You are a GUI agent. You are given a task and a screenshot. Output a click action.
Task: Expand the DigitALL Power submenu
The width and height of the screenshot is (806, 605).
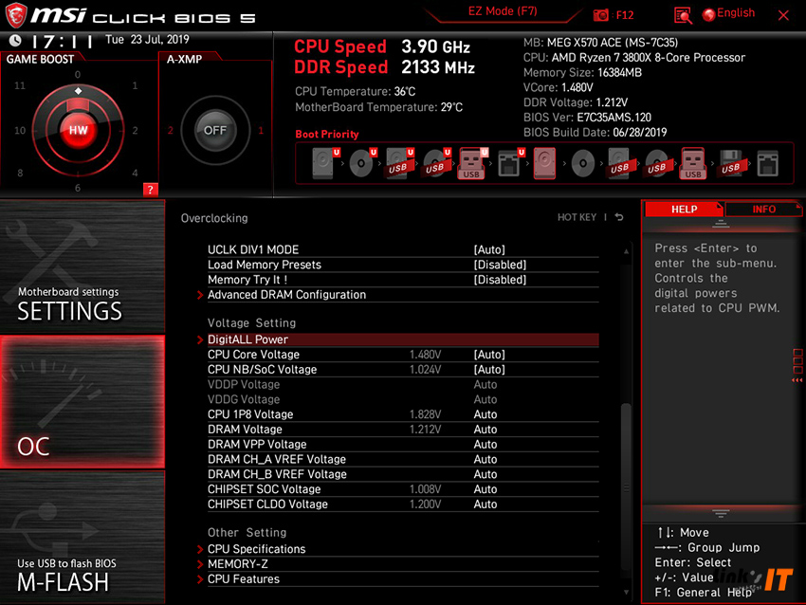pyautogui.click(x=398, y=339)
